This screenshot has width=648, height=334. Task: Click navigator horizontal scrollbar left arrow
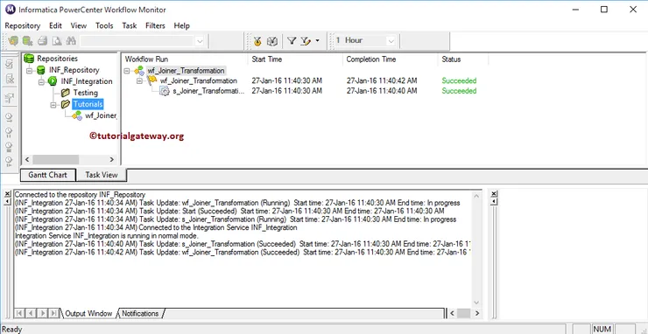27,159
